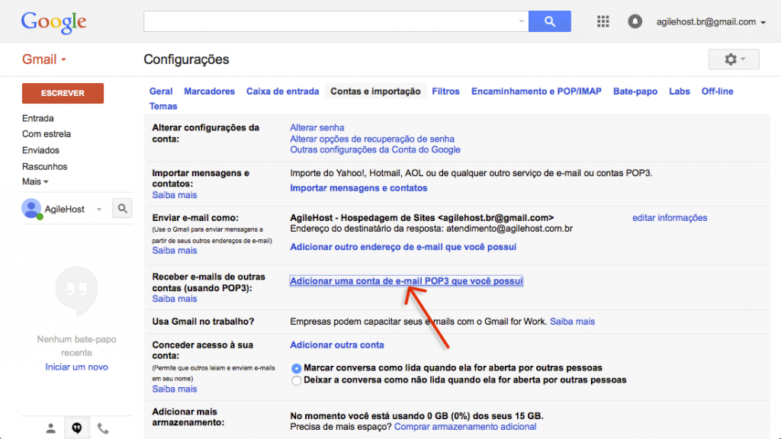
Task: Click the storage usage 0 GB text
Action: click(416, 416)
